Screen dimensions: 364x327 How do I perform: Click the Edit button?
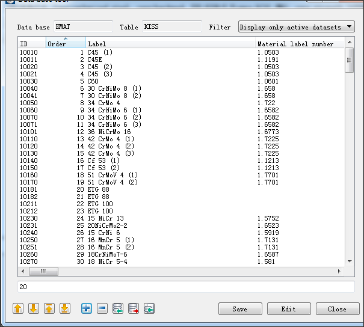click(x=289, y=309)
